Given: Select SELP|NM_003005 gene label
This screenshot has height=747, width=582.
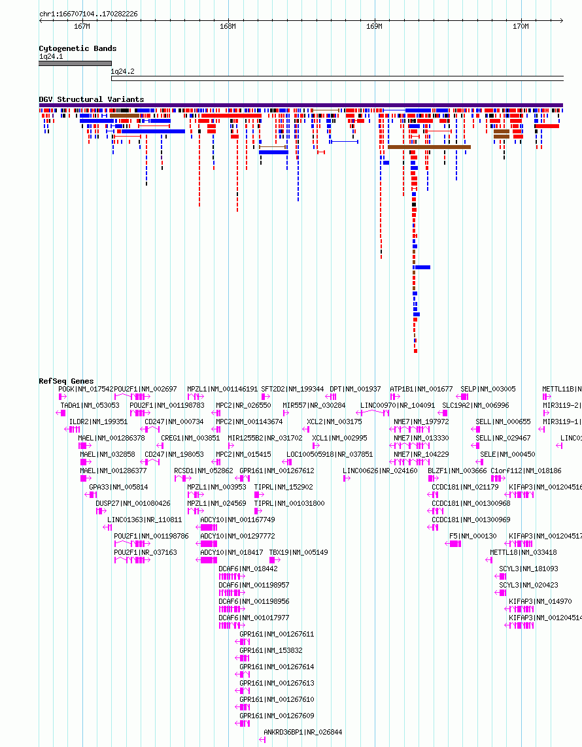Looking at the screenshot, I should (x=488, y=390).
